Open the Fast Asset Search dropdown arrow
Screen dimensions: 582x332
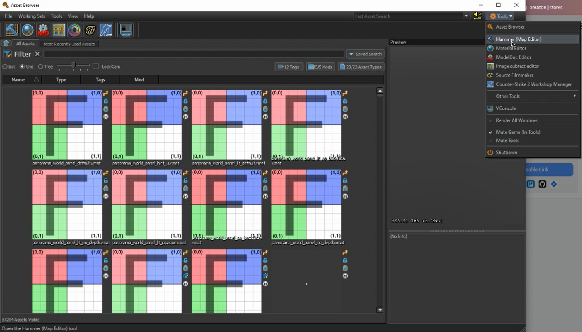[x=466, y=16]
